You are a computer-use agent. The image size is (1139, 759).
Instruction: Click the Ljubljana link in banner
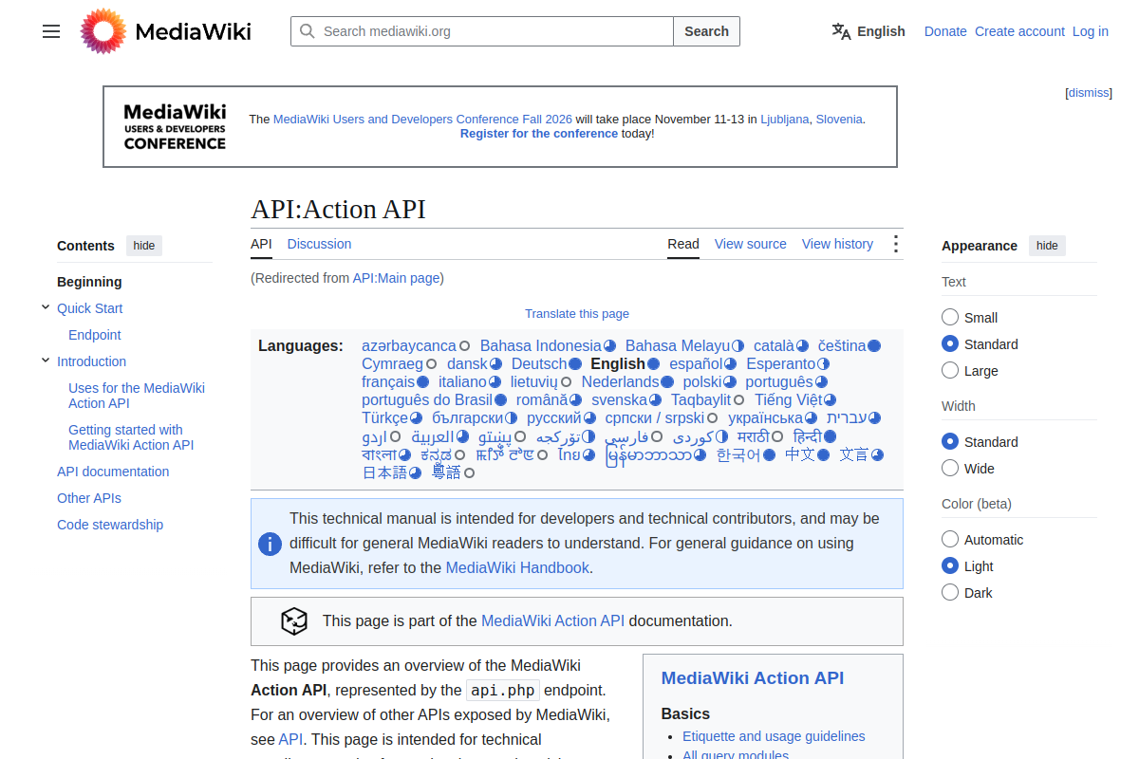785,120
